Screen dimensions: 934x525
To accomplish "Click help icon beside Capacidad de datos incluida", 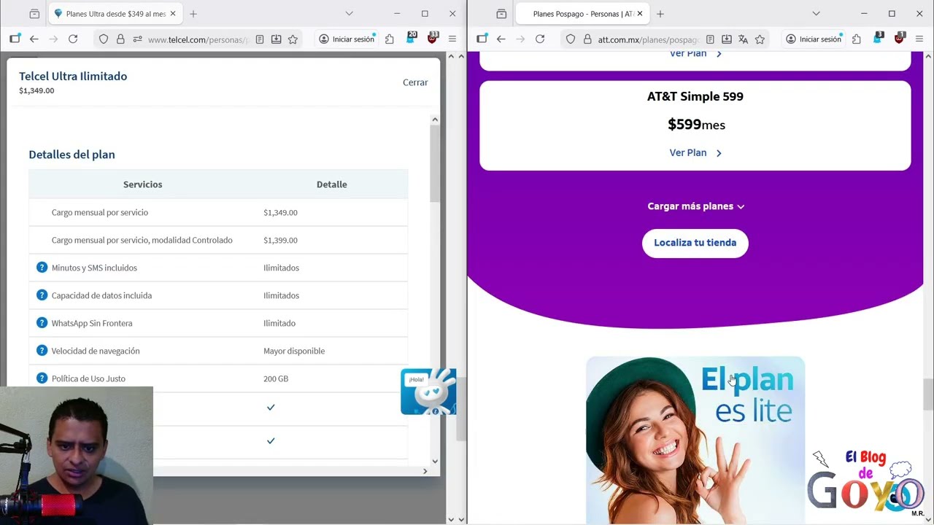I will pos(42,295).
